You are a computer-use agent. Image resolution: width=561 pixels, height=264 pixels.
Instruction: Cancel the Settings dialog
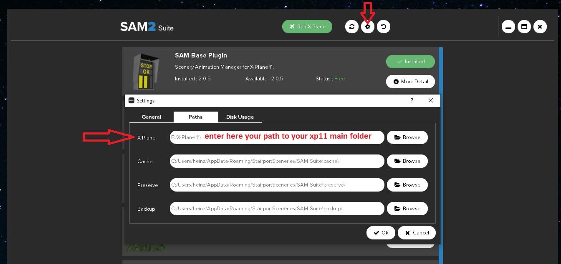(x=417, y=233)
